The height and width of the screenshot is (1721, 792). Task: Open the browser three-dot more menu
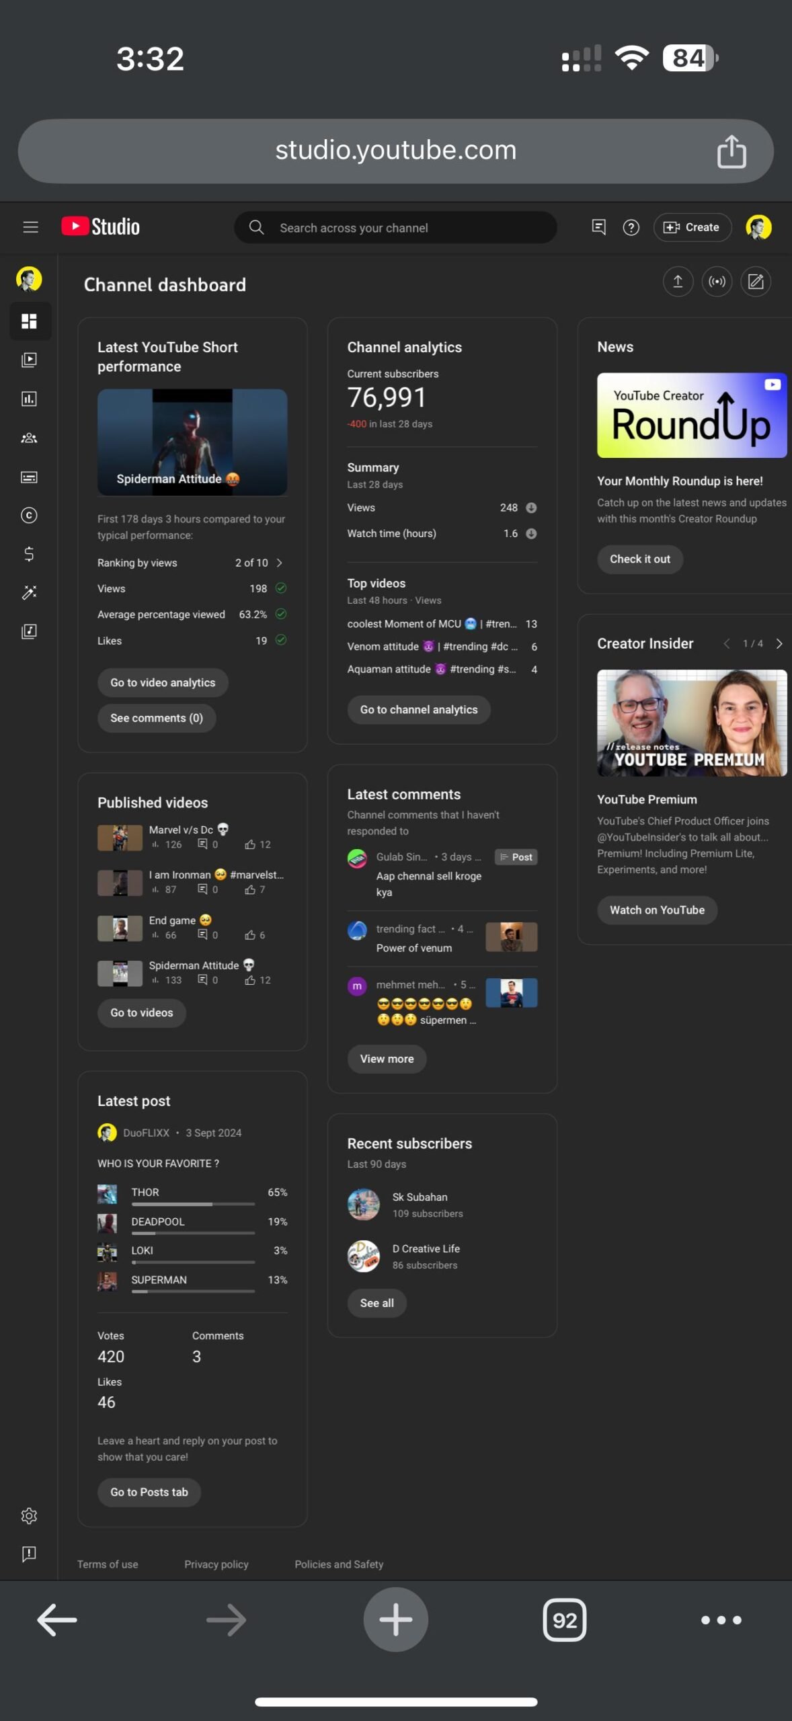721,1620
